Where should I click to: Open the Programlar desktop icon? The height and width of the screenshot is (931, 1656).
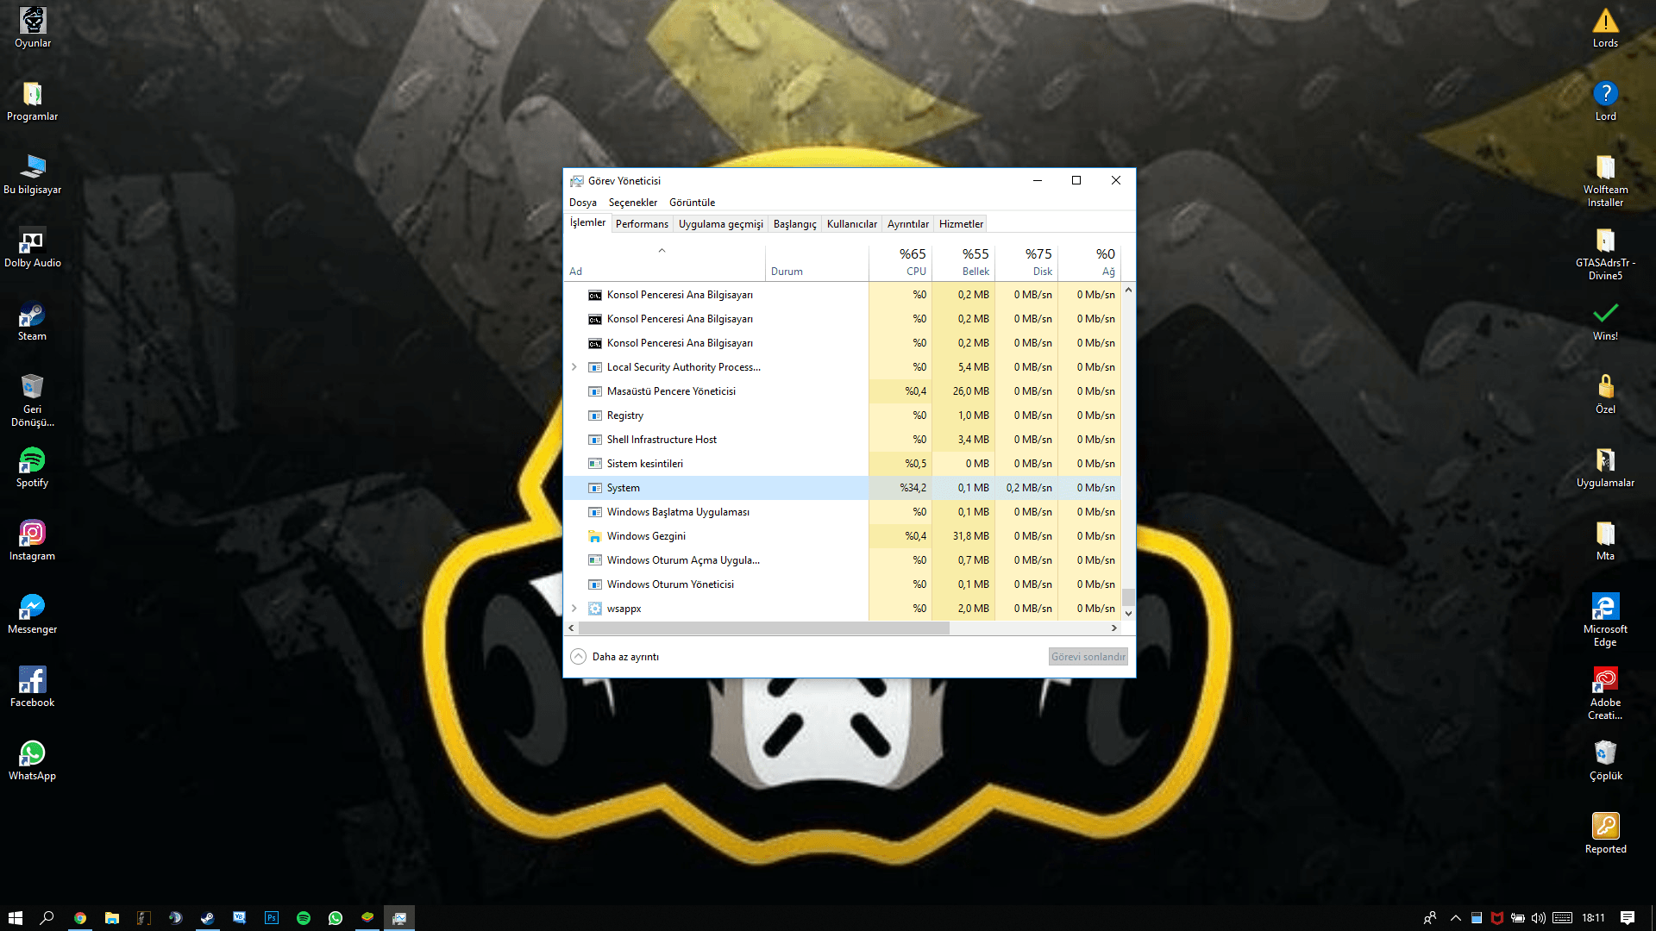33,101
